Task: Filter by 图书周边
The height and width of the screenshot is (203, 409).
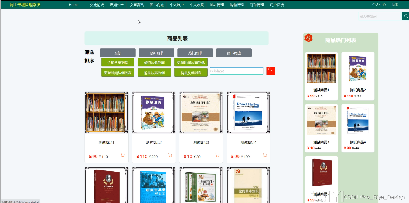Action: click(234, 53)
